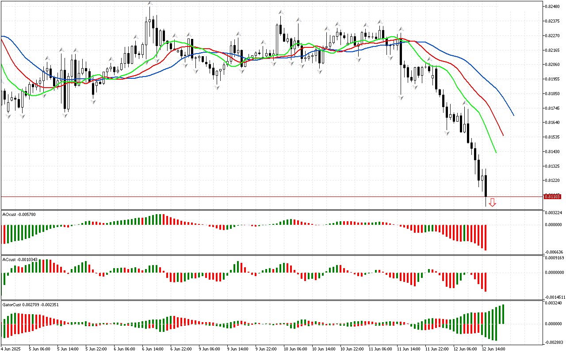Viewport: 566px width, 354px height.
Task: Click the red down arrow signal icon
Action: (492, 203)
